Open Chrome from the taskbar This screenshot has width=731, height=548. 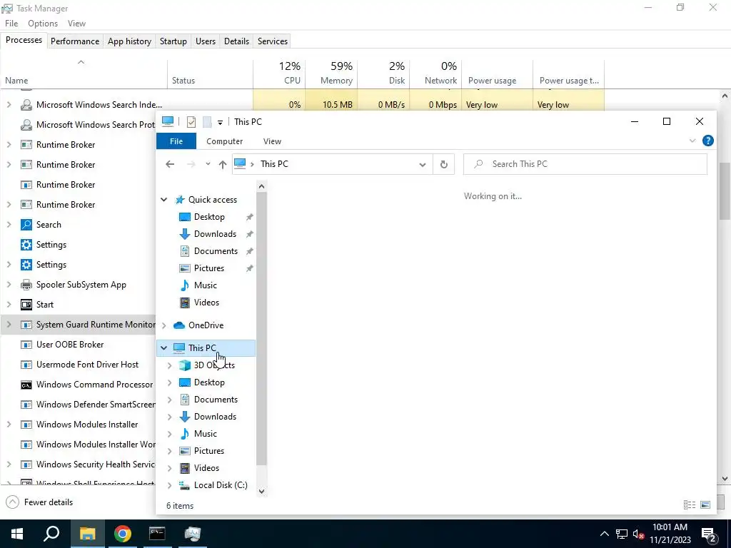pyautogui.click(x=123, y=534)
